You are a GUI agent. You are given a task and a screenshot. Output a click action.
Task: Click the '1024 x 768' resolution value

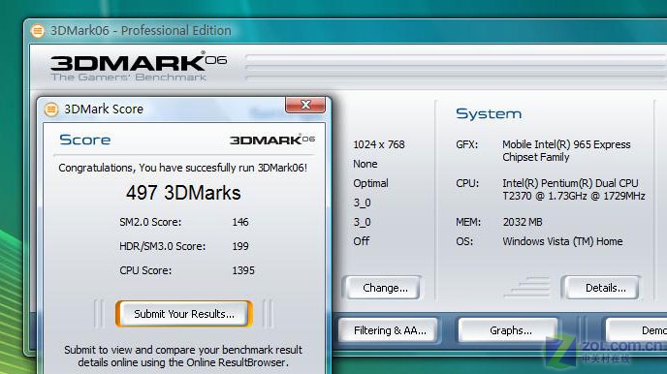click(379, 144)
